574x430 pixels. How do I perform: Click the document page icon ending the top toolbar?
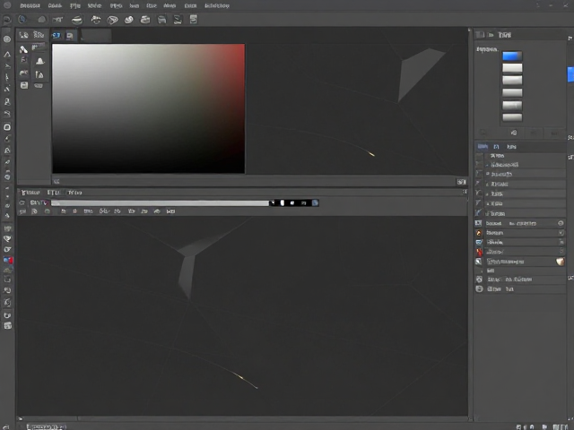click(194, 19)
